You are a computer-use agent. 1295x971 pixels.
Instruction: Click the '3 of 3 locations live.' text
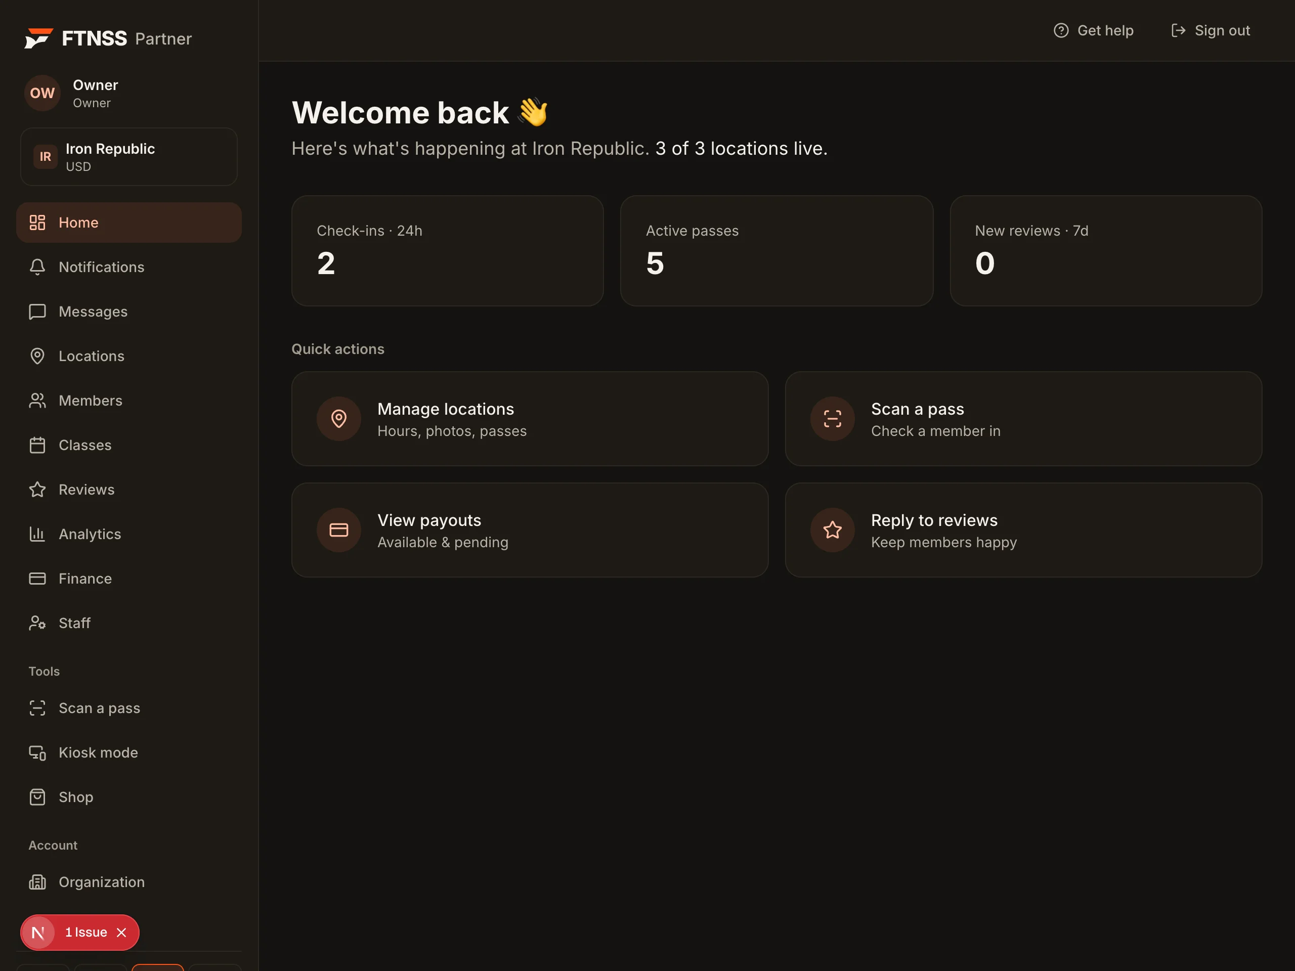coord(741,149)
